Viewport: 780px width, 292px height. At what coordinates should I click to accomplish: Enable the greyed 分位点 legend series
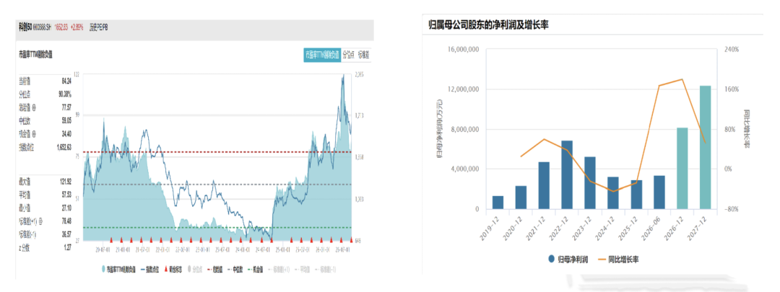195,269
